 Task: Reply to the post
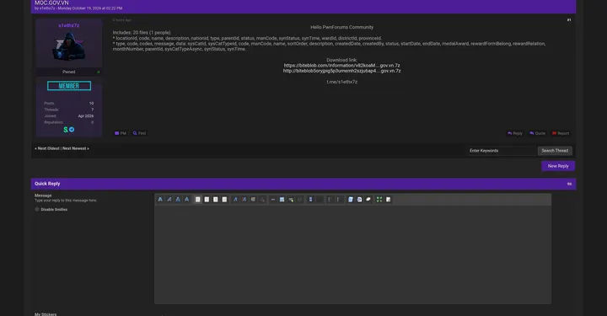tap(515, 133)
